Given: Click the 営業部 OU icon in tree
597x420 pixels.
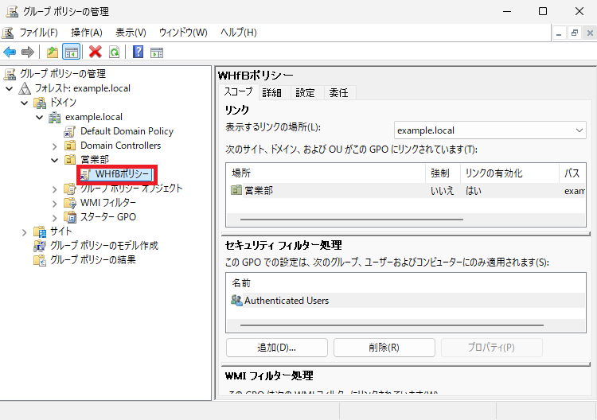Looking at the screenshot, I should click(x=70, y=160).
